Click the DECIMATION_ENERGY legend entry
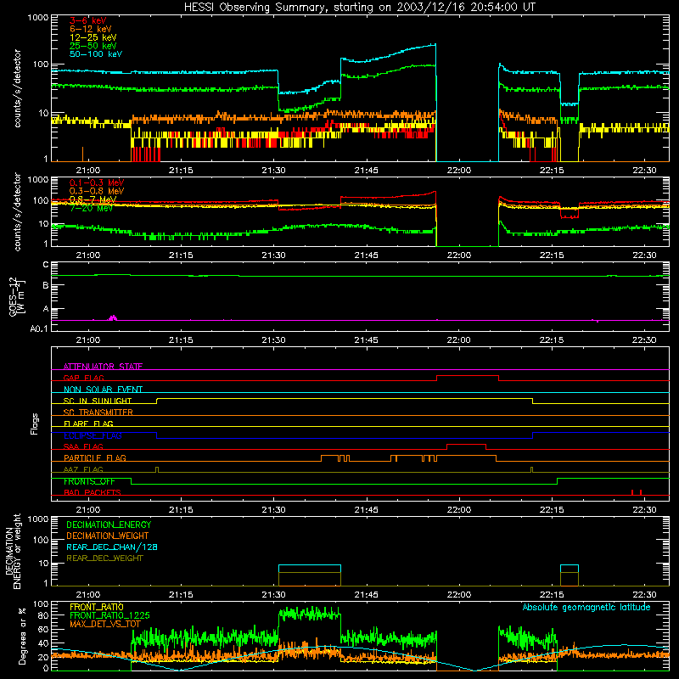The width and height of the screenshot is (679, 679). (x=109, y=525)
